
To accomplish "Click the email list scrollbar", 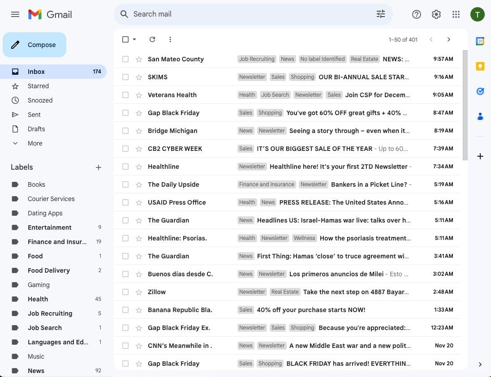I will point(465,105).
